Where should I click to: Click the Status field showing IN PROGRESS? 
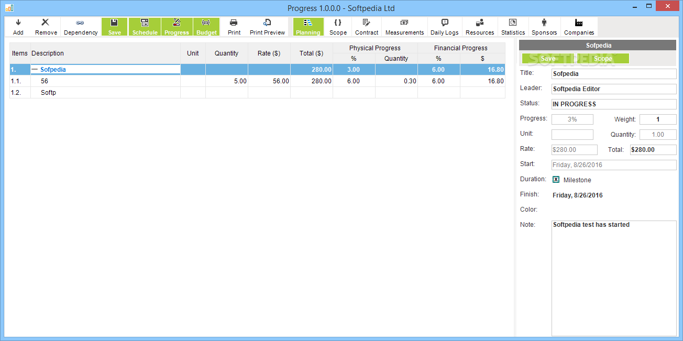point(614,104)
